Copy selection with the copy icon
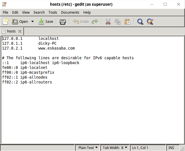 pyautogui.click(x=118, y=22)
